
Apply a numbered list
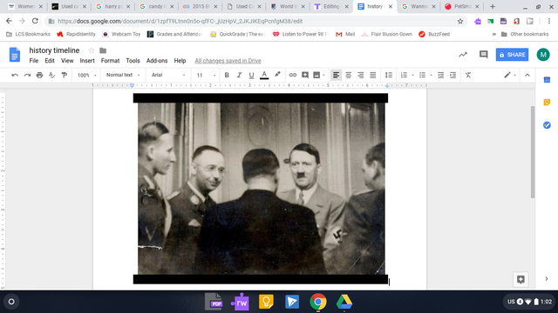404,75
